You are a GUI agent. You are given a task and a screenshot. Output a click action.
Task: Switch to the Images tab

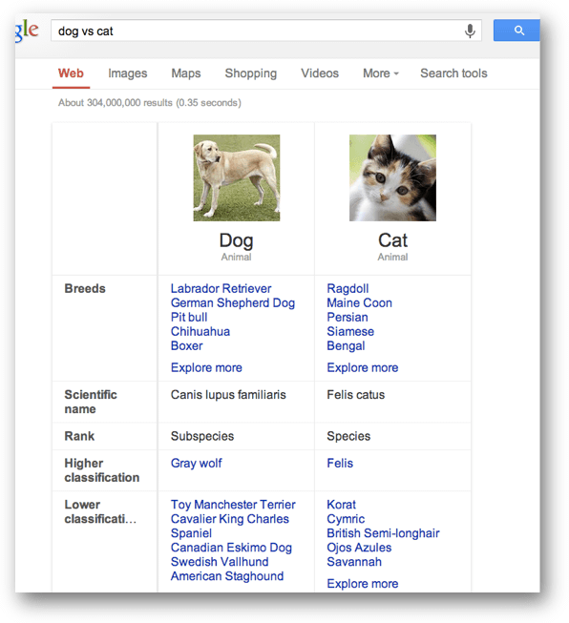(x=128, y=73)
